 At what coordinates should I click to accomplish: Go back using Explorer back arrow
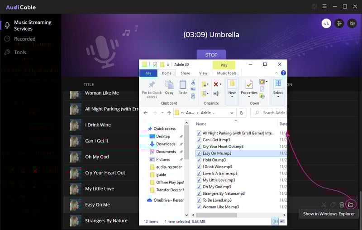tap(145, 113)
